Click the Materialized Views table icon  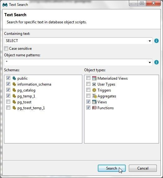[x=94, y=78]
